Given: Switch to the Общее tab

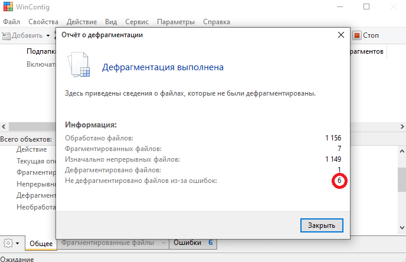Looking at the screenshot, I should point(41,243).
